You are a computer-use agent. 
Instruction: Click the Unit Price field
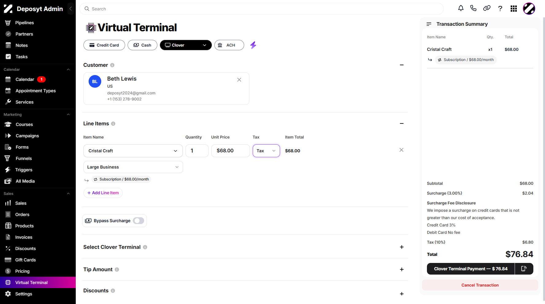(230, 151)
